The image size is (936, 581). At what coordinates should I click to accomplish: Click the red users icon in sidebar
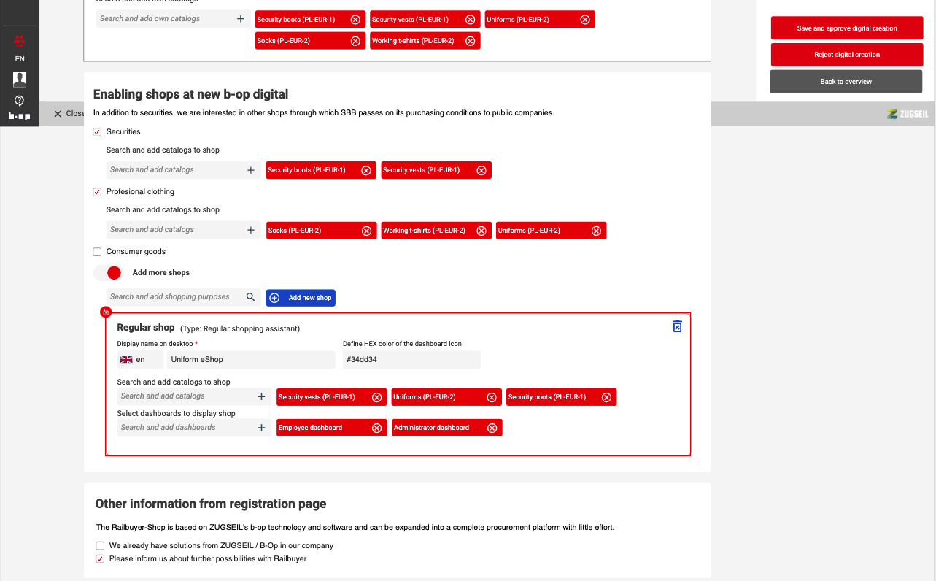click(20, 41)
